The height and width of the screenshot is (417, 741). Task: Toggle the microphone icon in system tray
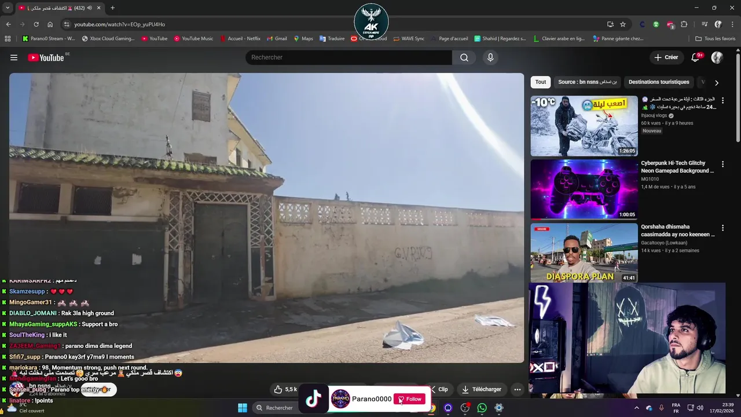click(661, 408)
